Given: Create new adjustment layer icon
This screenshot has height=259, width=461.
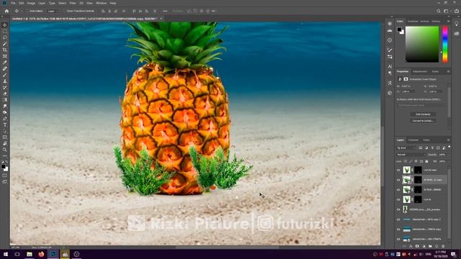Looking at the screenshot, I should coord(424,246).
